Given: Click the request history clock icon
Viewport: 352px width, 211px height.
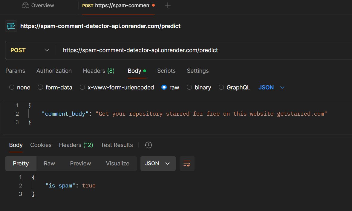Looking at the screenshot, I should click(148, 145).
